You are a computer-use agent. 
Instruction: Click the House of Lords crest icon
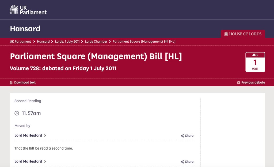pyautogui.click(x=226, y=34)
